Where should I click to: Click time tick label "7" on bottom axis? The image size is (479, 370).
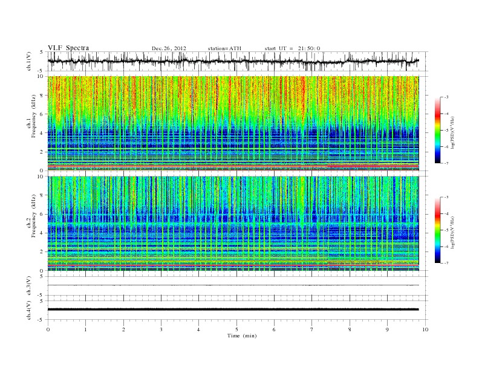pos(312,329)
